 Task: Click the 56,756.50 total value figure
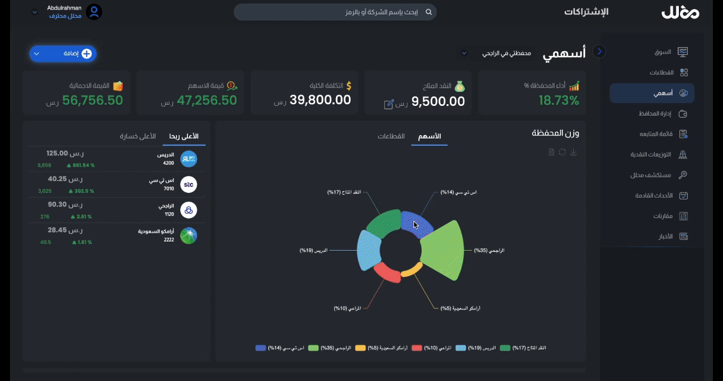click(92, 100)
